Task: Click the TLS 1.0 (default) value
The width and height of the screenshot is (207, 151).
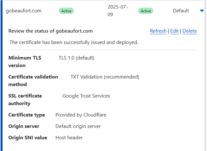Action: [x=76, y=58]
